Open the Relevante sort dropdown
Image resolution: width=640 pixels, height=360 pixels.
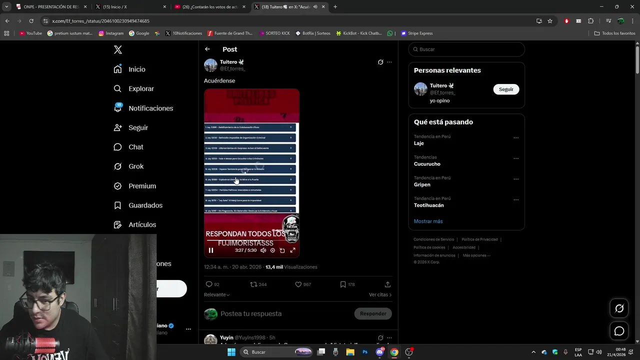(217, 295)
